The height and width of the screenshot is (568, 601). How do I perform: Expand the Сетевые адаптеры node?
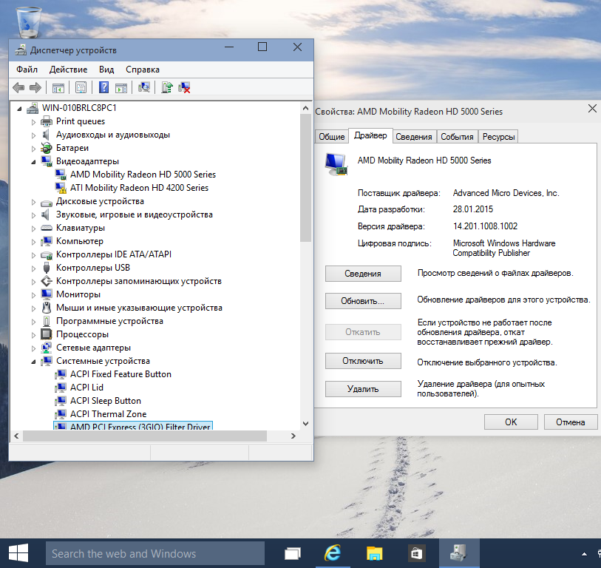tap(34, 348)
